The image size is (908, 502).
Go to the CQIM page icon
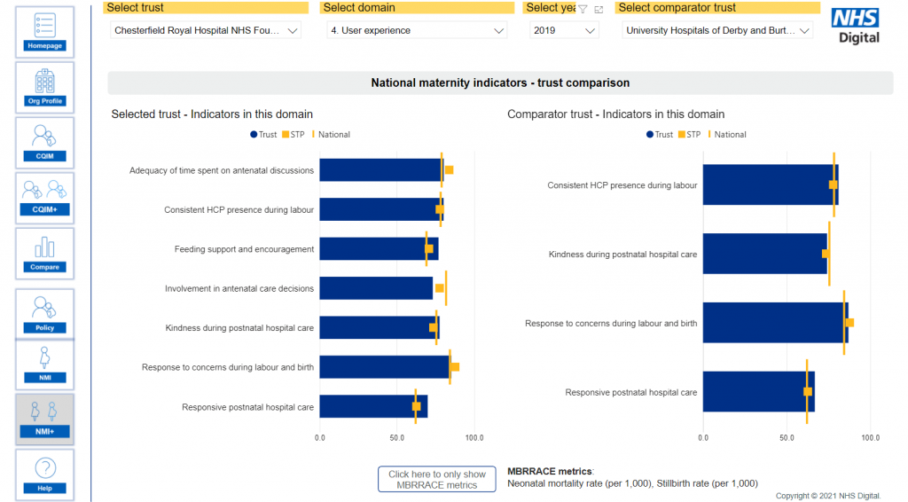pos(44,142)
